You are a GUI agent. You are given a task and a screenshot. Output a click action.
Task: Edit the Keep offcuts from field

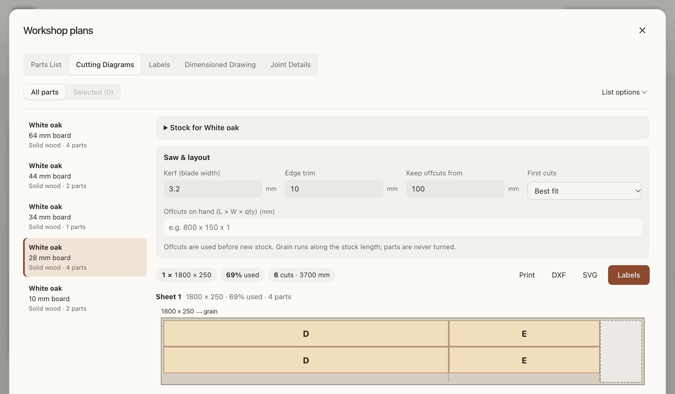coord(455,189)
